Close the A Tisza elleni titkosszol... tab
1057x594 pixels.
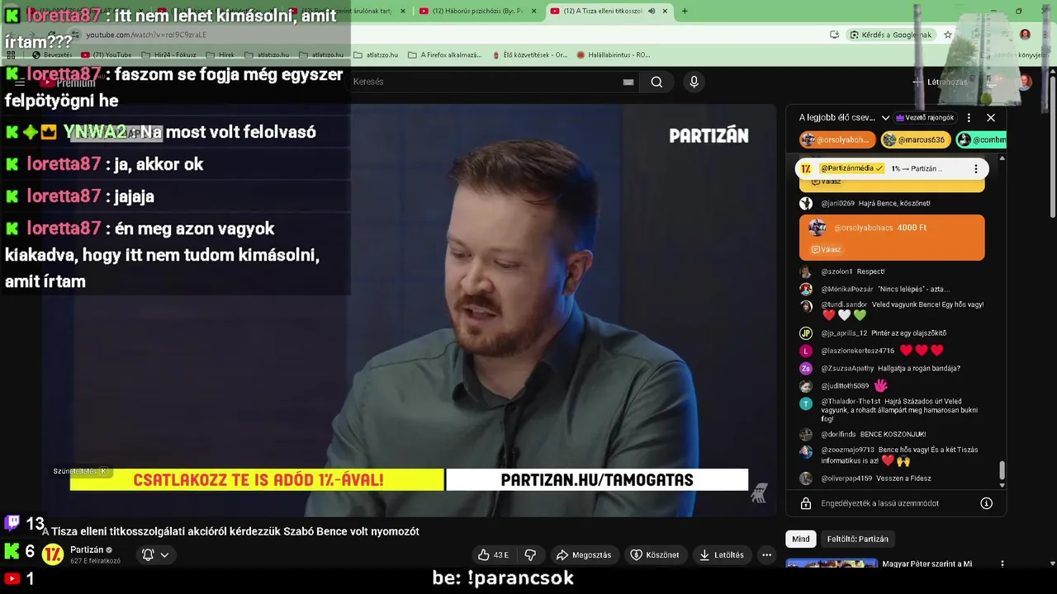click(666, 11)
